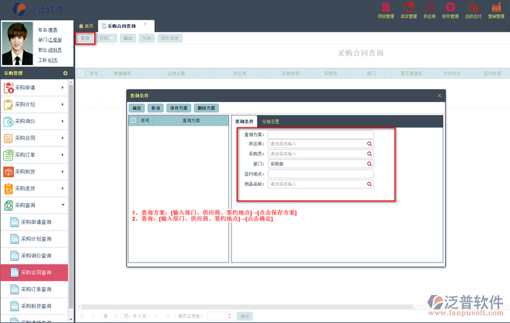Expand 采购退货 submenu arrow

[62, 189]
